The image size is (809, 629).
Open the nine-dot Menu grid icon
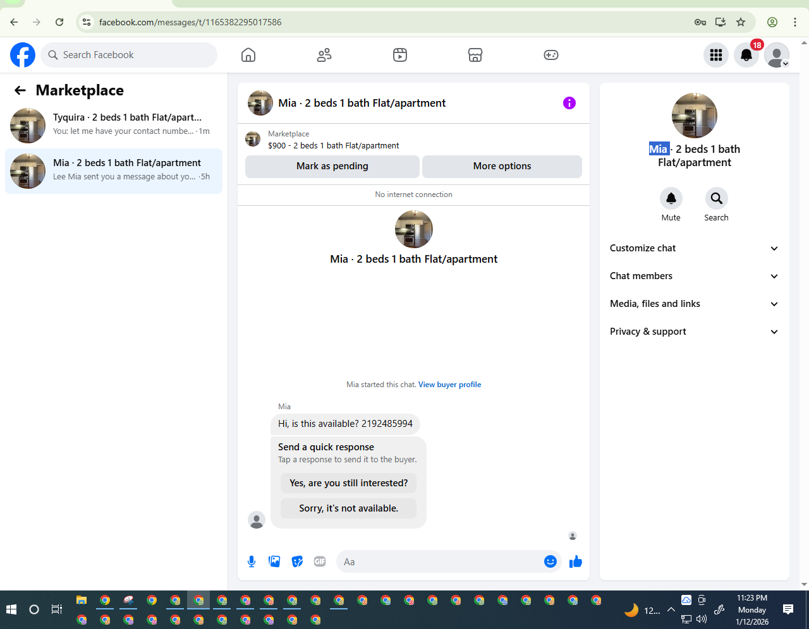(716, 55)
